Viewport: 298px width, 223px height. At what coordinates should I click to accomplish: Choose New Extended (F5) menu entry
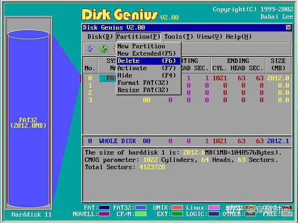click(x=149, y=53)
